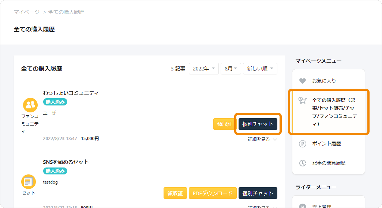This screenshot has width=382, height=208.
Task: Open 記事の閲覧履歴 menu item
Action: (329, 163)
